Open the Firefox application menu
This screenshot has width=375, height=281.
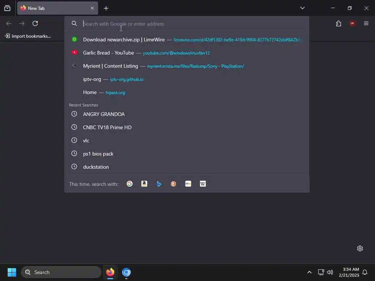click(x=366, y=23)
